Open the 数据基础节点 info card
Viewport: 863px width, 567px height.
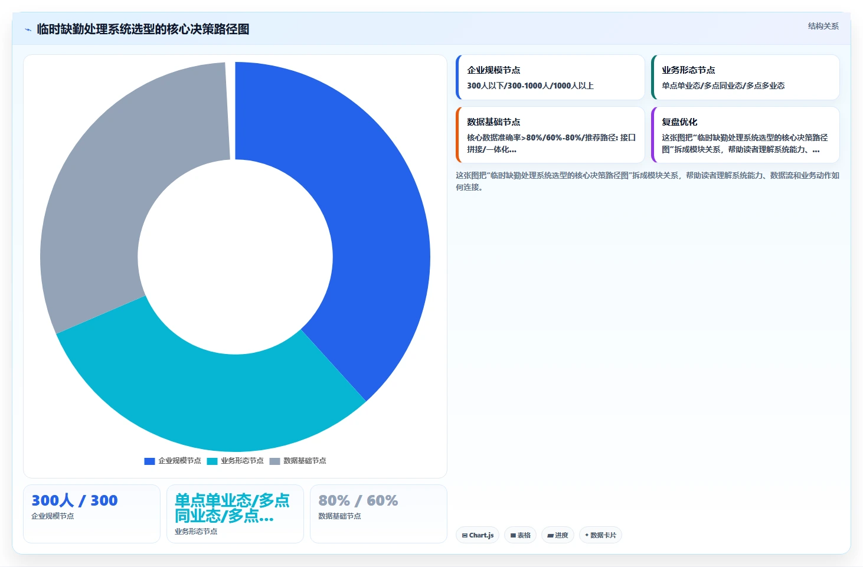550,135
